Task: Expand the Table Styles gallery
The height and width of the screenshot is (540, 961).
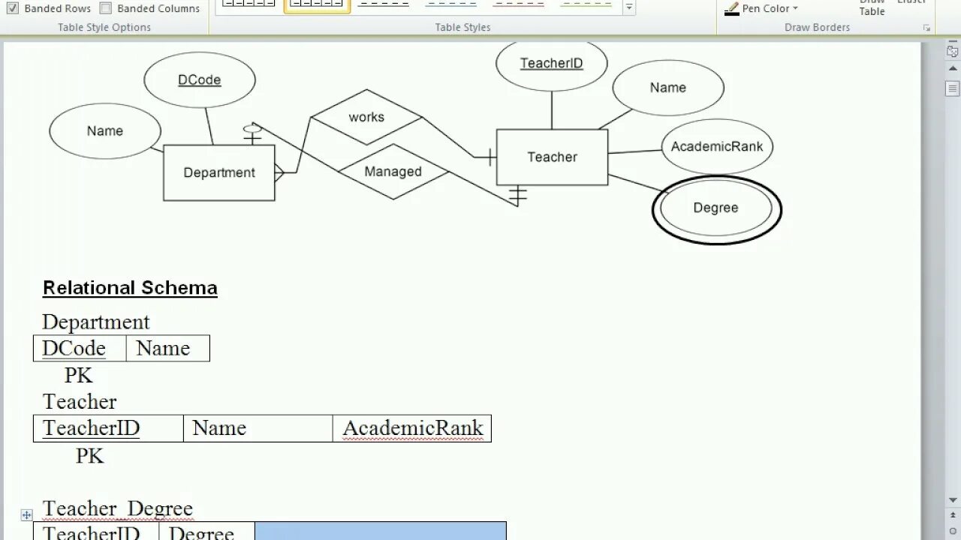Action: (629, 7)
